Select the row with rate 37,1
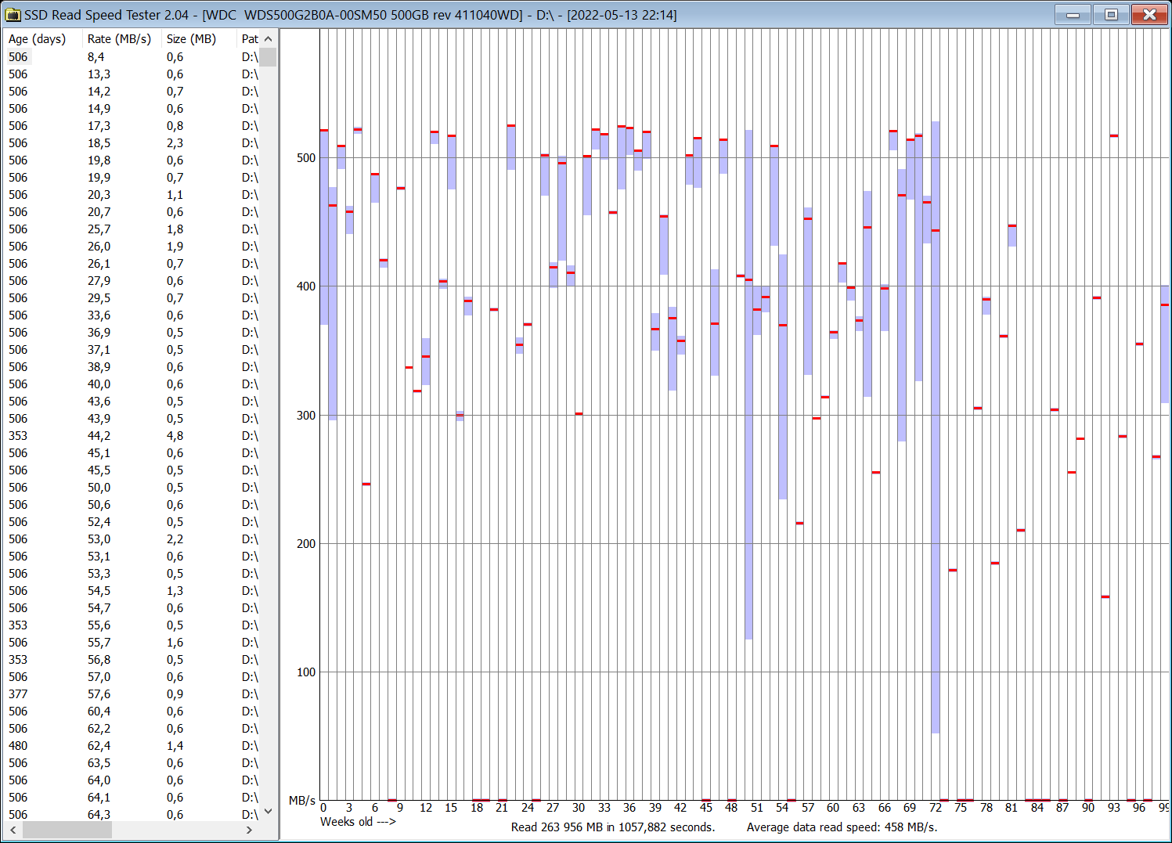 click(132, 350)
